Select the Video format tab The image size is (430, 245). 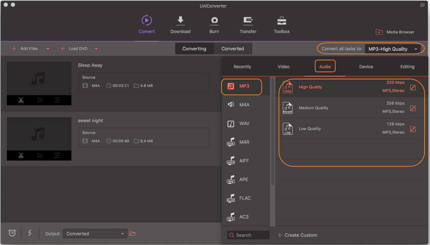click(x=284, y=67)
